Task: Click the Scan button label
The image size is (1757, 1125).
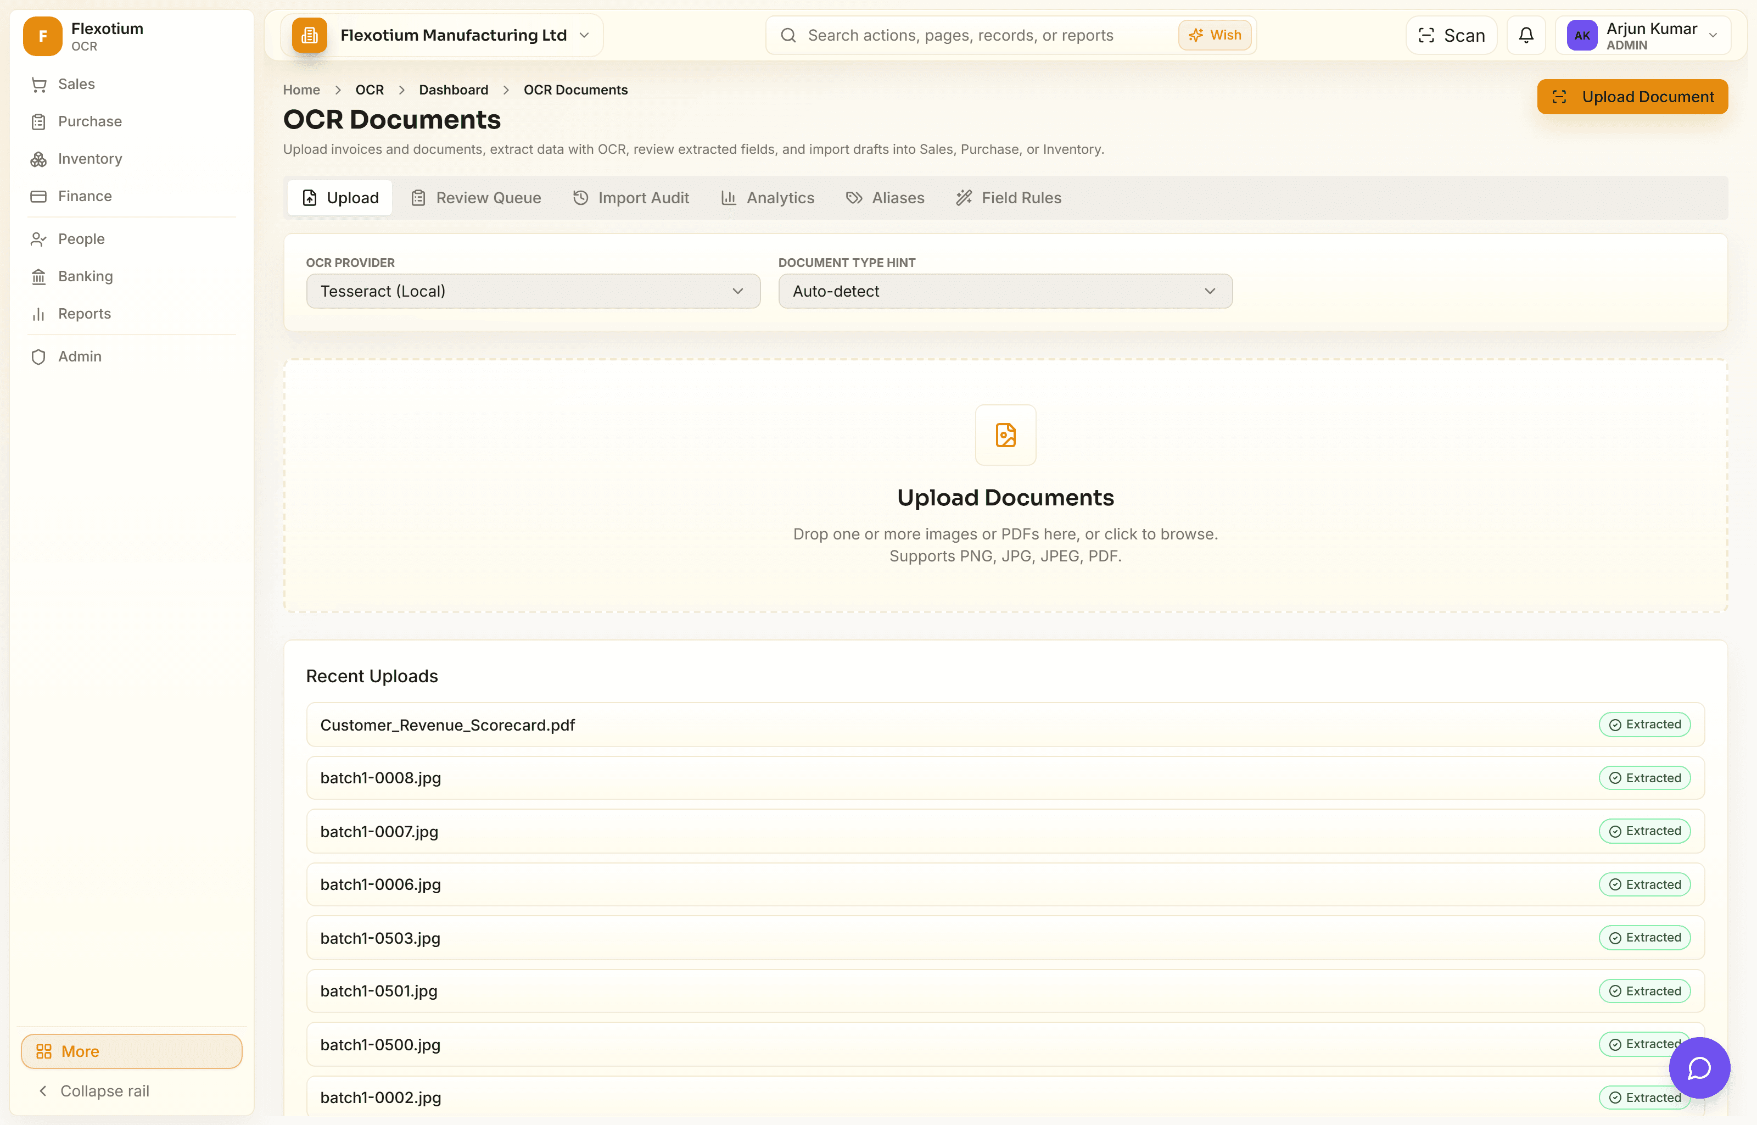Action: tap(1464, 35)
